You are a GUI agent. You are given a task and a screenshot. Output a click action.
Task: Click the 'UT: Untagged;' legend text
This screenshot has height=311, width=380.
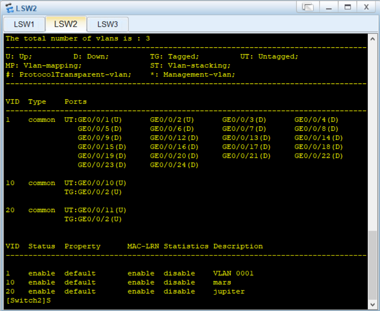[269, 56]
